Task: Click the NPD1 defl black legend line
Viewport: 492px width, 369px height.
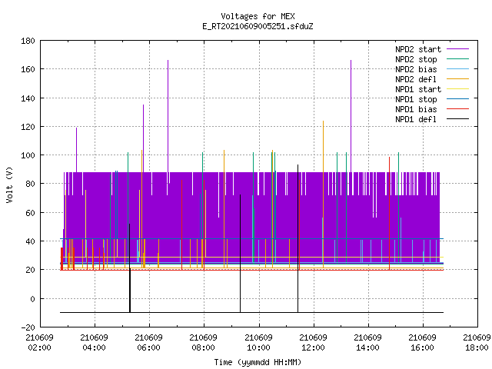Action: tap(457, 119)
